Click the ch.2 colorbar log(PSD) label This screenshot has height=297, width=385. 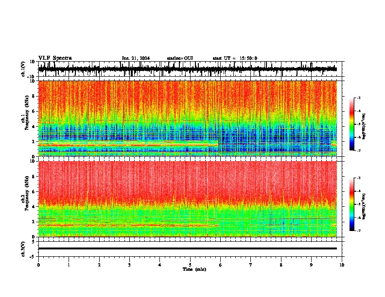pos(364,206)
